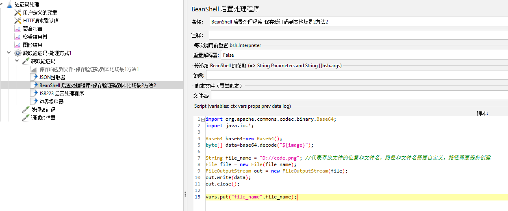This screenshot has width=508, height=211.
Task: Collapse the 验证码处理 root tree node
Action: (x=2, y=4)
